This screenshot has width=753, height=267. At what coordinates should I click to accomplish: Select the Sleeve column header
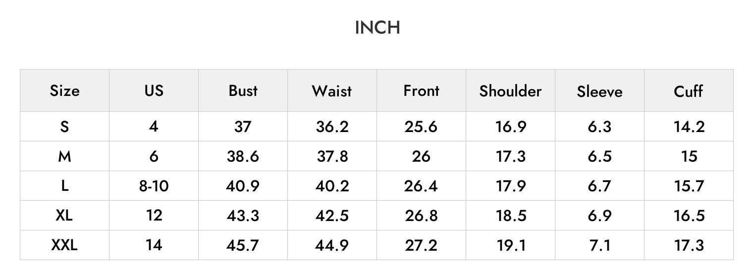coord(599,91)
